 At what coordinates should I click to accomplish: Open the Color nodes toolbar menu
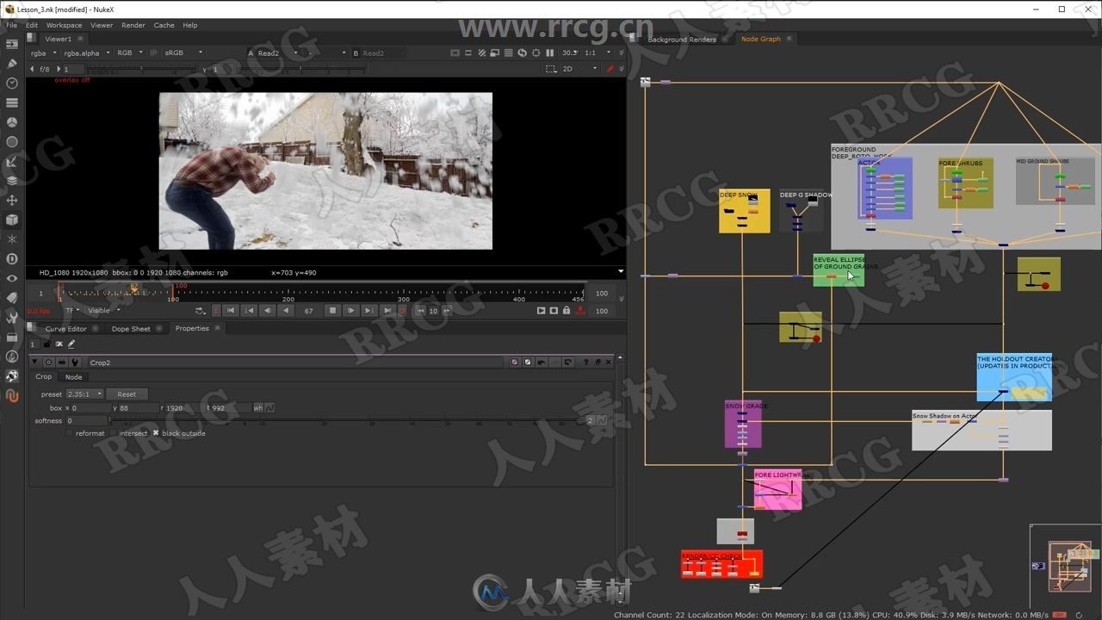[12, 122]
